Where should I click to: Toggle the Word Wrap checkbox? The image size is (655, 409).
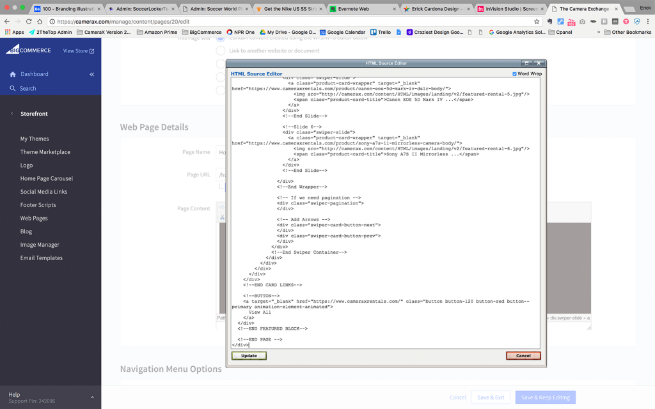pyautogui.click(x=515, y=74)
